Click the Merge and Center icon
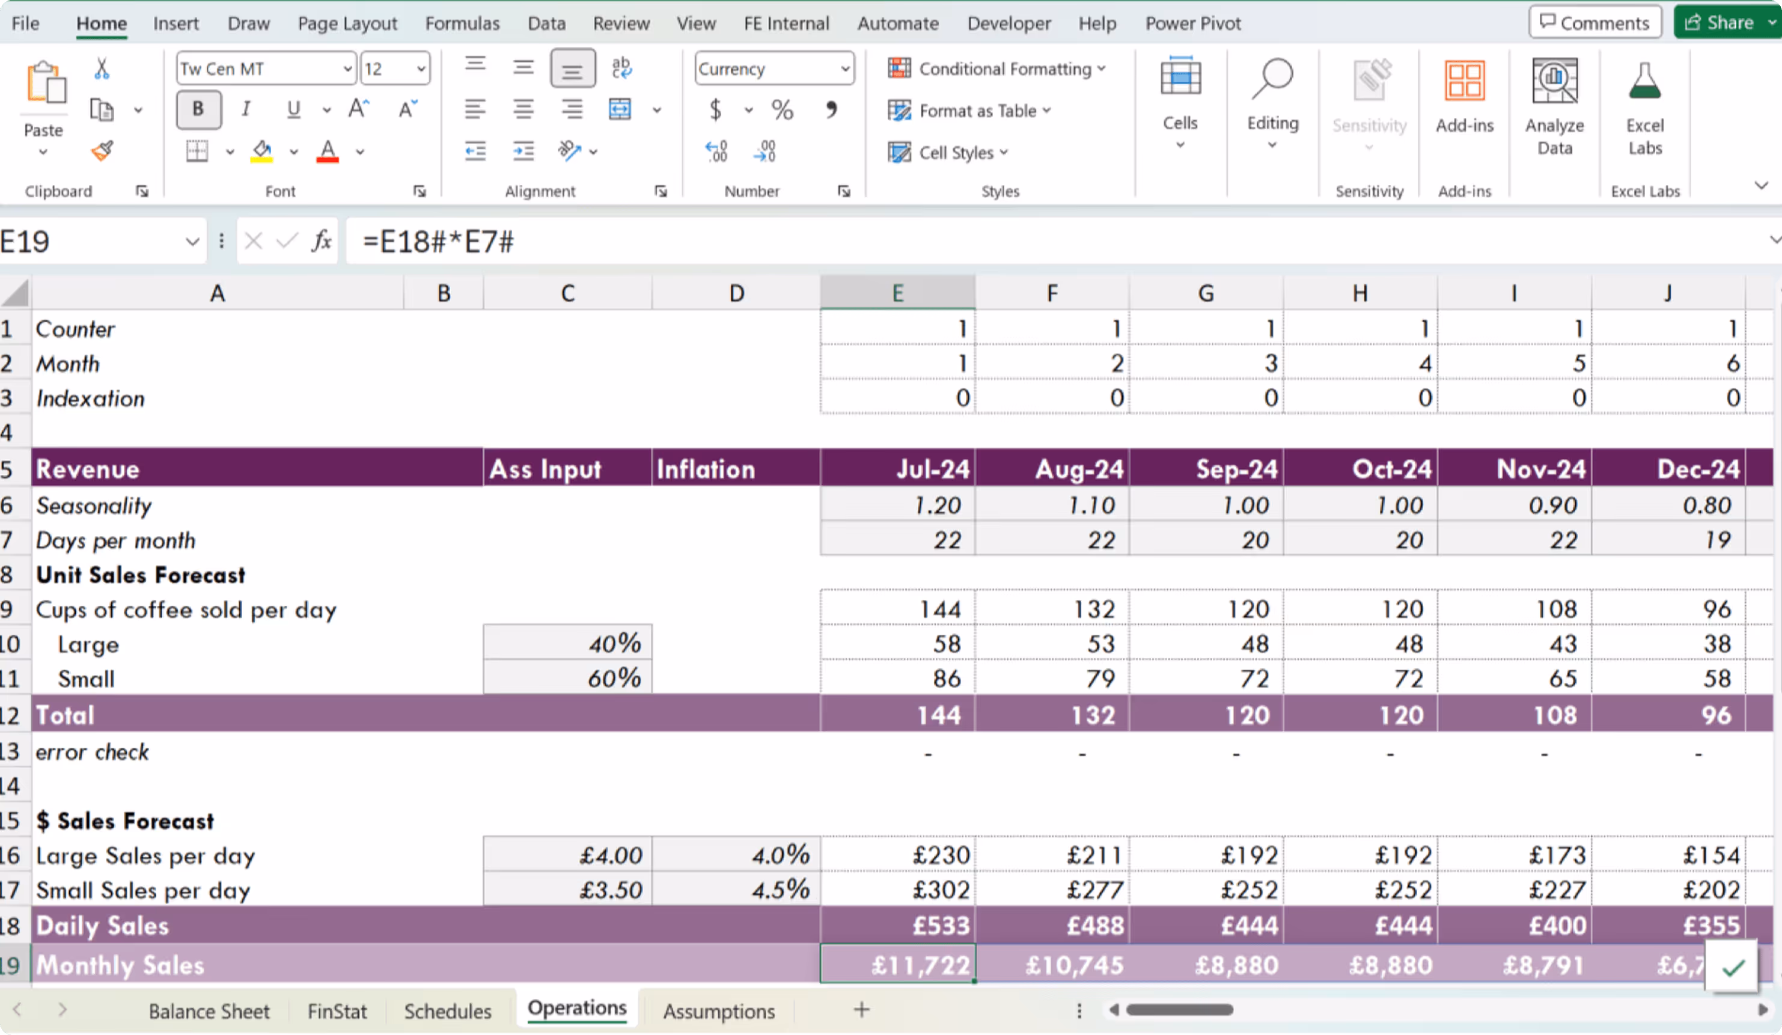1782x1035 pixels. (x=620, y=109)
